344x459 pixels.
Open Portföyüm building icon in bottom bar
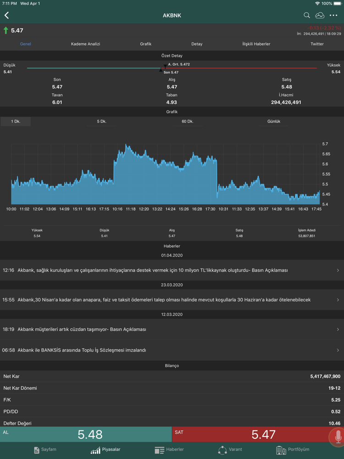[281, 450]
